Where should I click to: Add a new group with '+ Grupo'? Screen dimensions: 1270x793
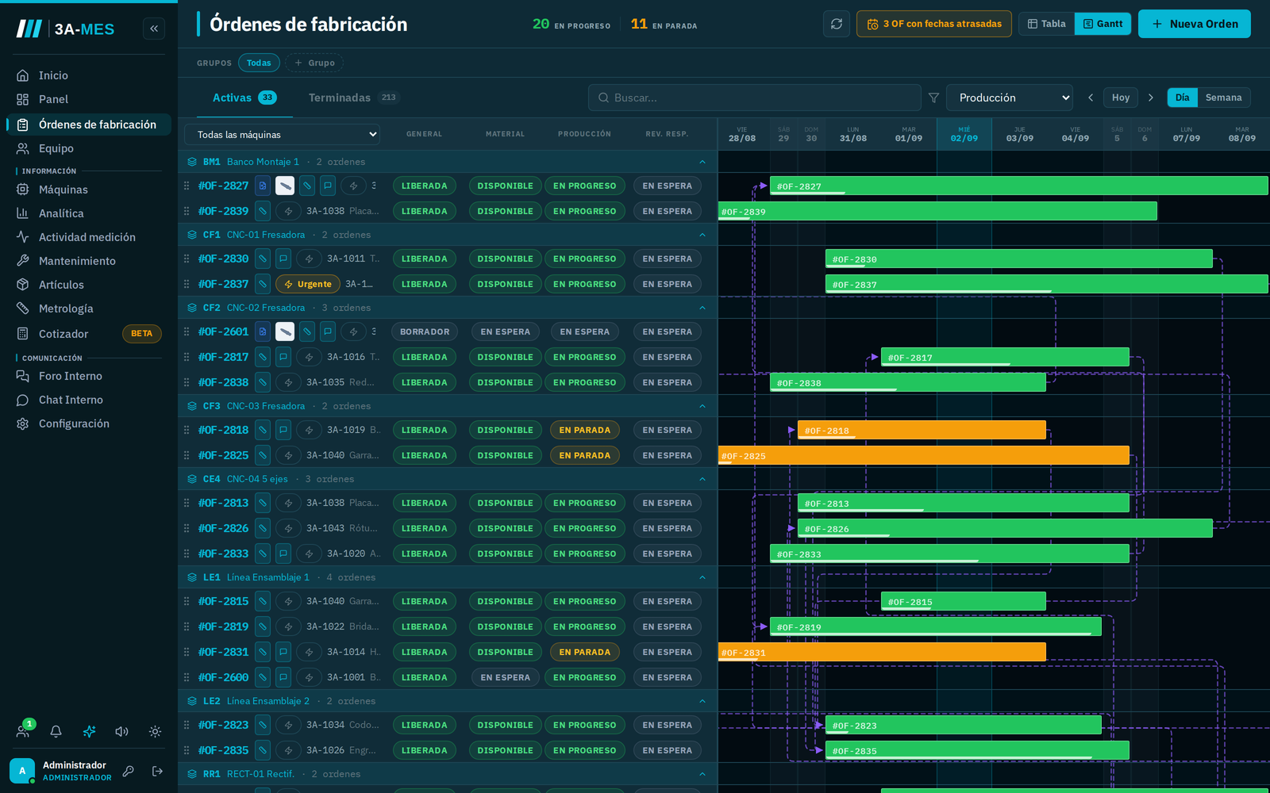[x=314, y=63]
